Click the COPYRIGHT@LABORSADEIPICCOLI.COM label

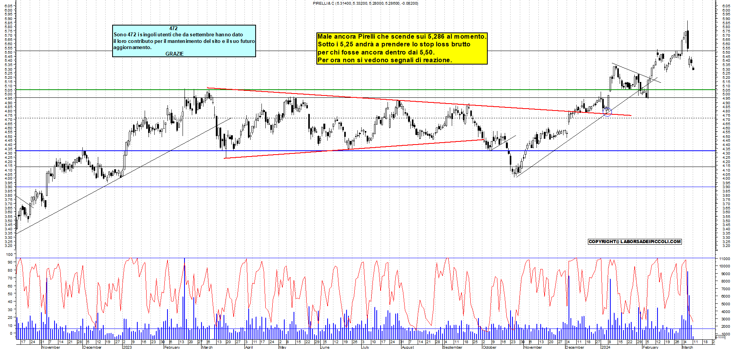pyautogui.click(x=634, y=242)
